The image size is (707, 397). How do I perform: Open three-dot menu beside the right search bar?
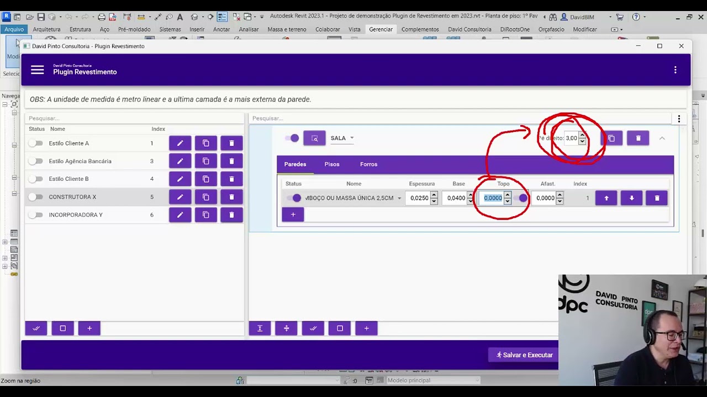[x=679, y=119]
